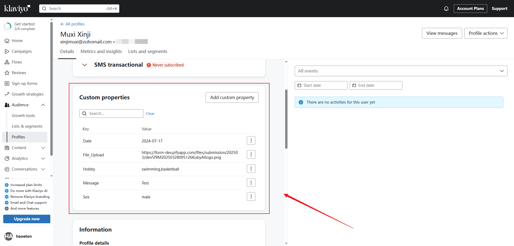The height and width of the screenshot is (246, 514).
Task: Expand the Analytics menu chevron
Action: point(43,158)
